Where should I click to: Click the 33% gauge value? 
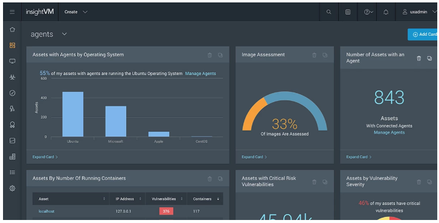284,124
